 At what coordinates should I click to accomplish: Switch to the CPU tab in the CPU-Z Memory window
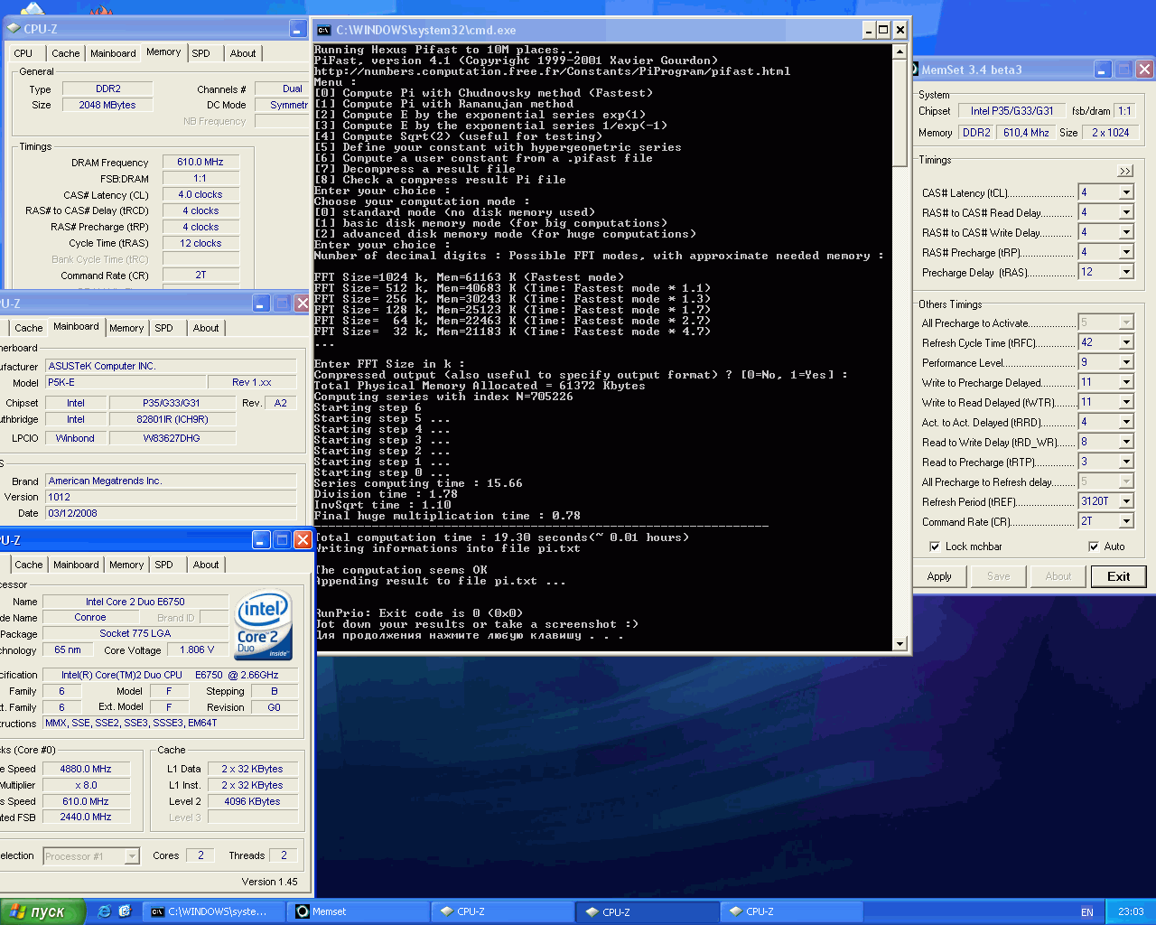23,53
